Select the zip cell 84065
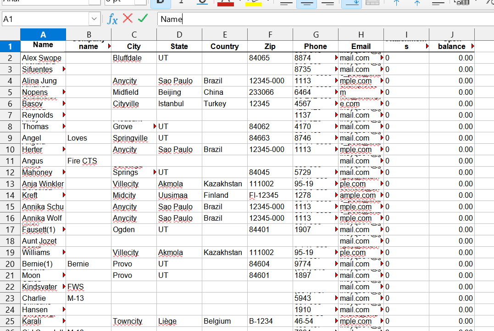This screenshot has height=331, width=494. (270, 58)
